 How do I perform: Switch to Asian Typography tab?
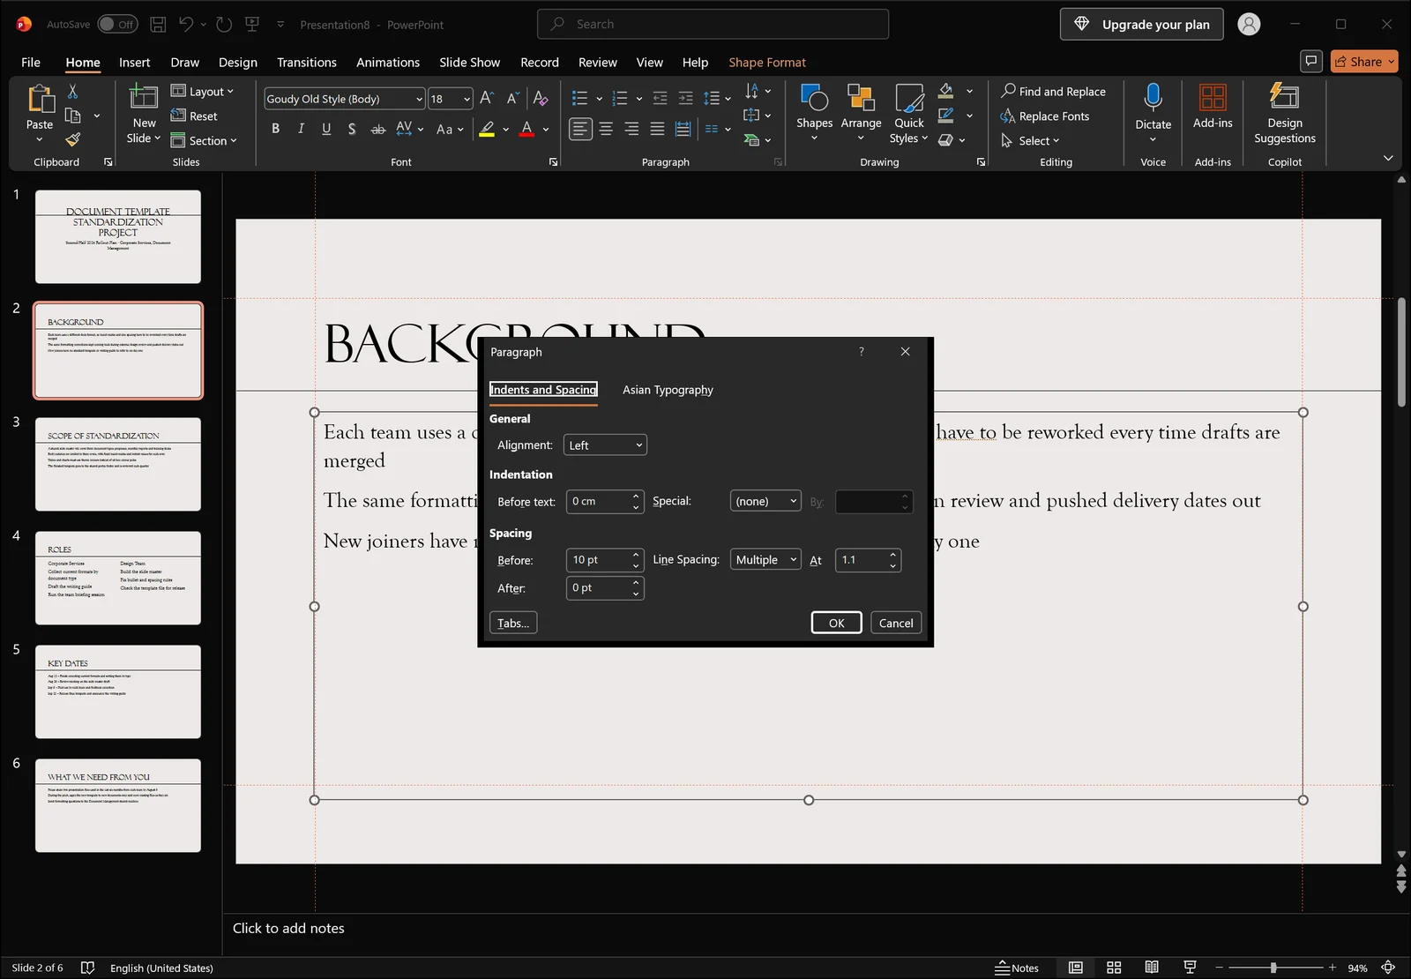coord(668,390)
